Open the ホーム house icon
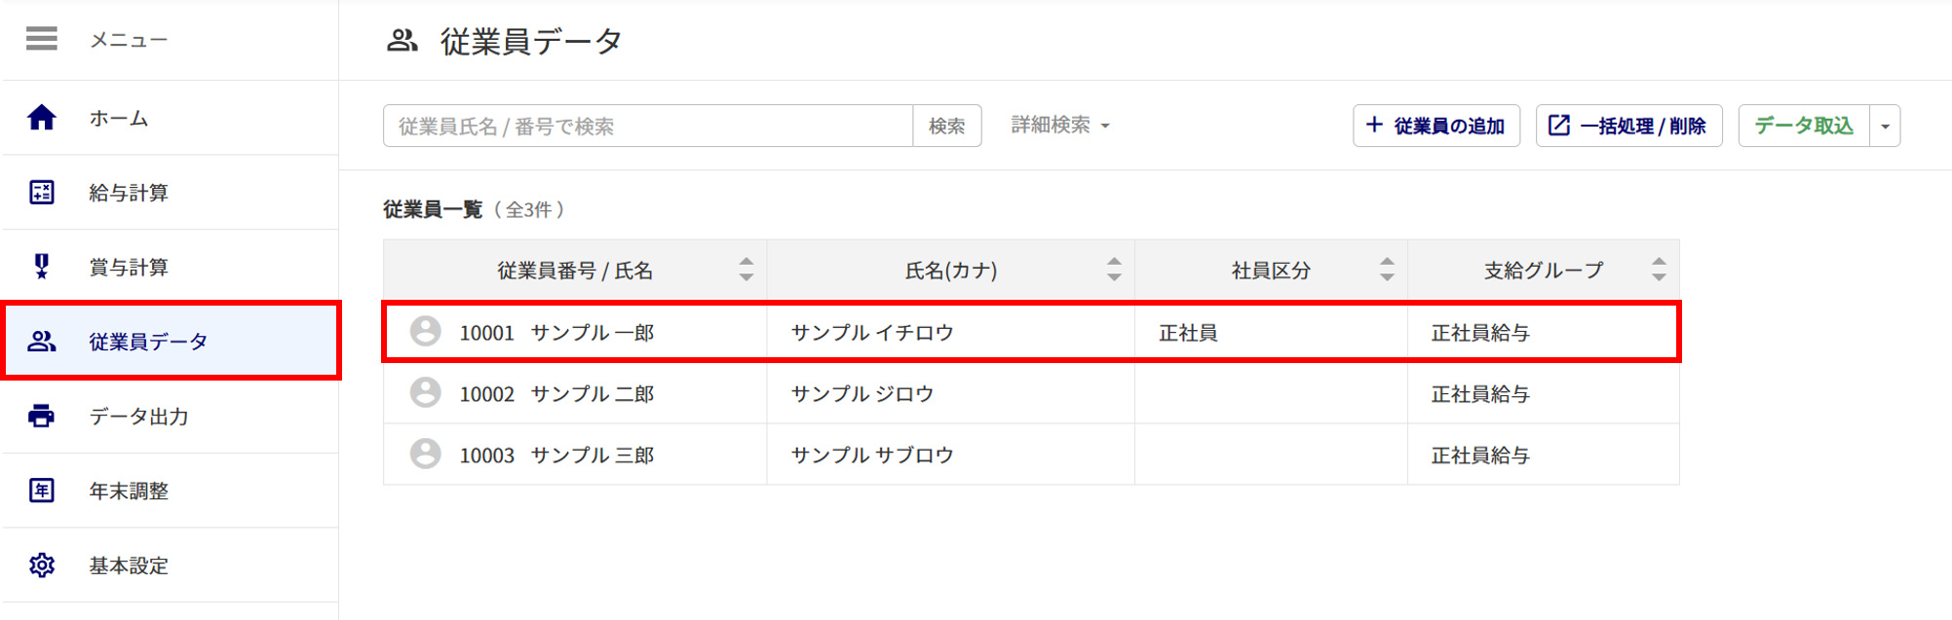 pyautogui.click(x=41, y=118)
